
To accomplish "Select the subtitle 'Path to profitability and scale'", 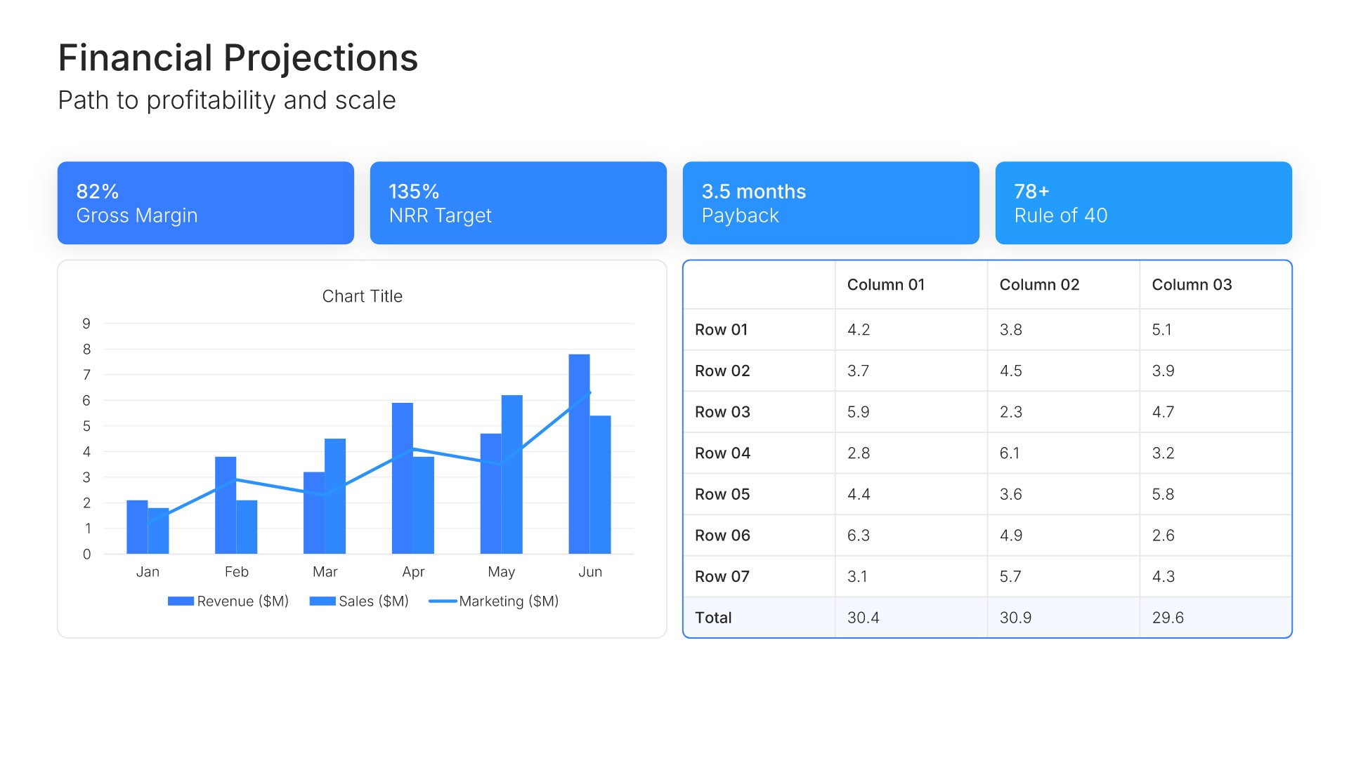I will click(x=226, y=100).
